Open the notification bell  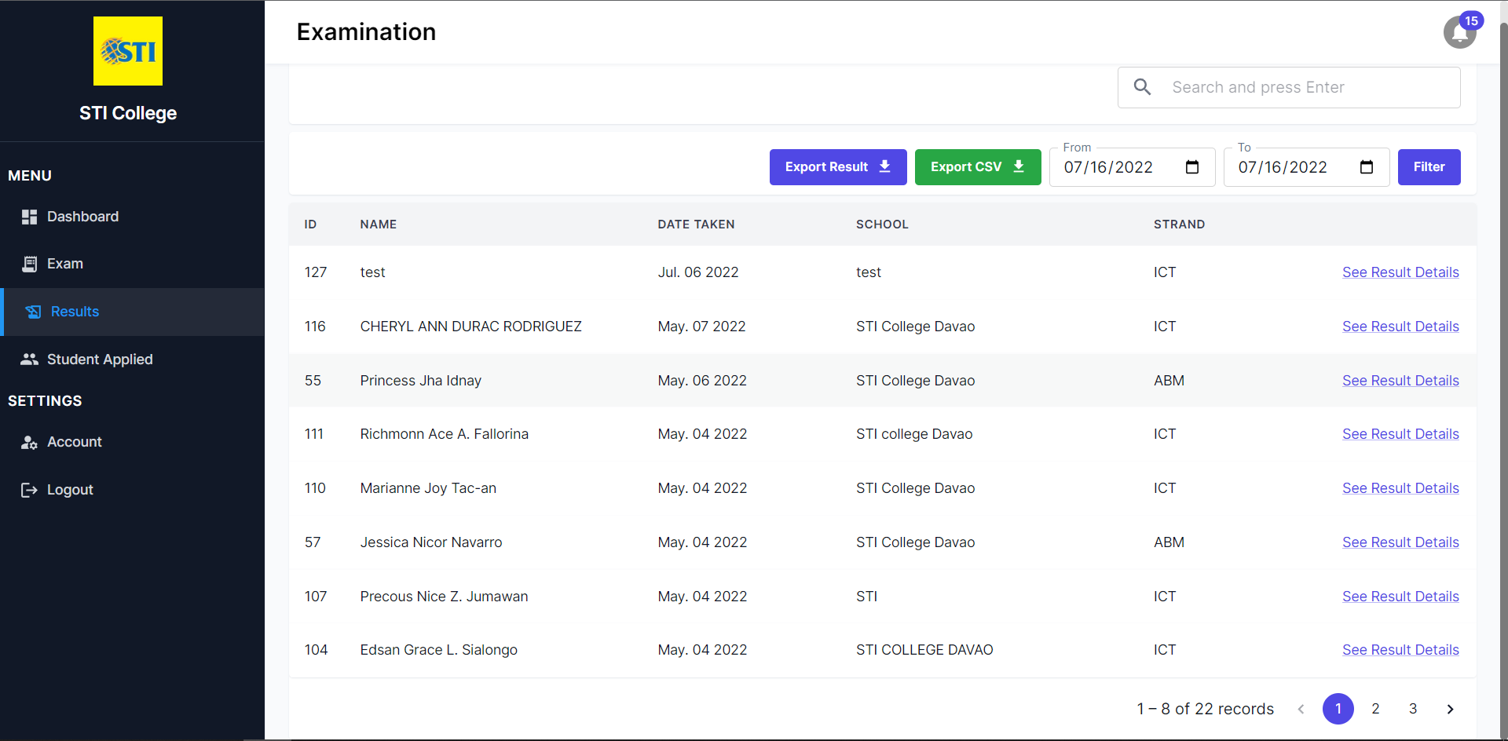coord(1460,32)
